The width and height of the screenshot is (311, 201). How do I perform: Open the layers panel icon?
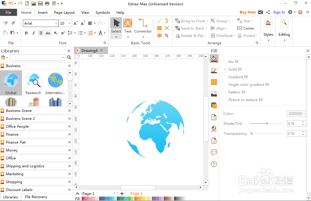(214, 105)
